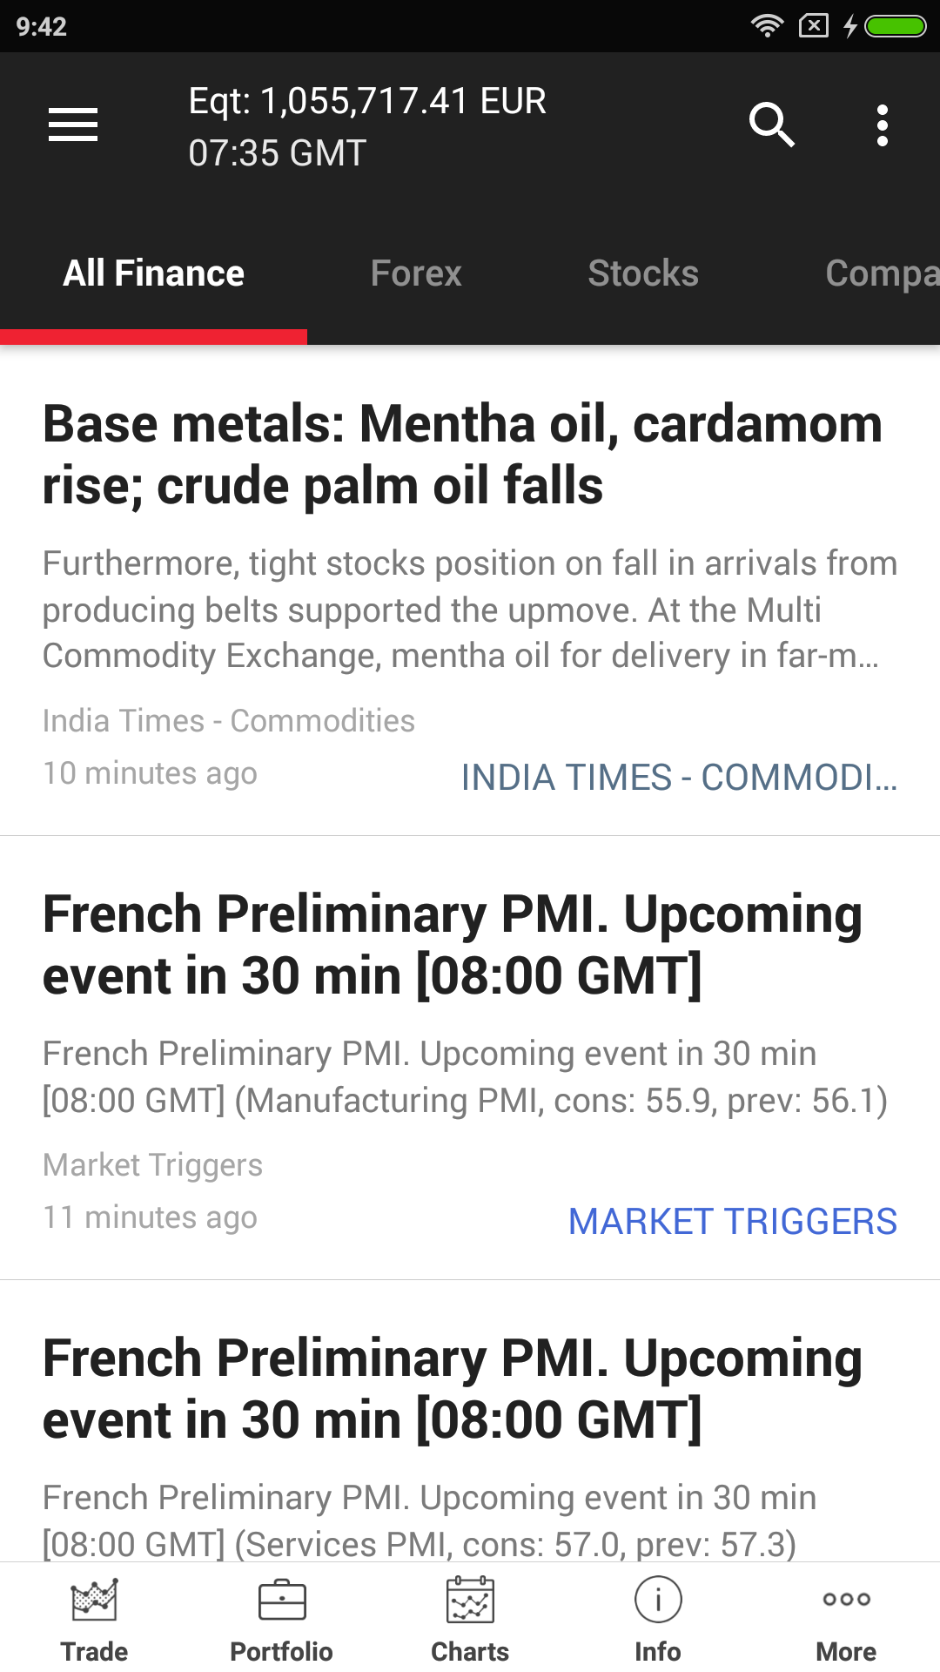Open Charts via its calendar icon
The height and width of the screenshot is (1672, 940).
coord(470,1601)
